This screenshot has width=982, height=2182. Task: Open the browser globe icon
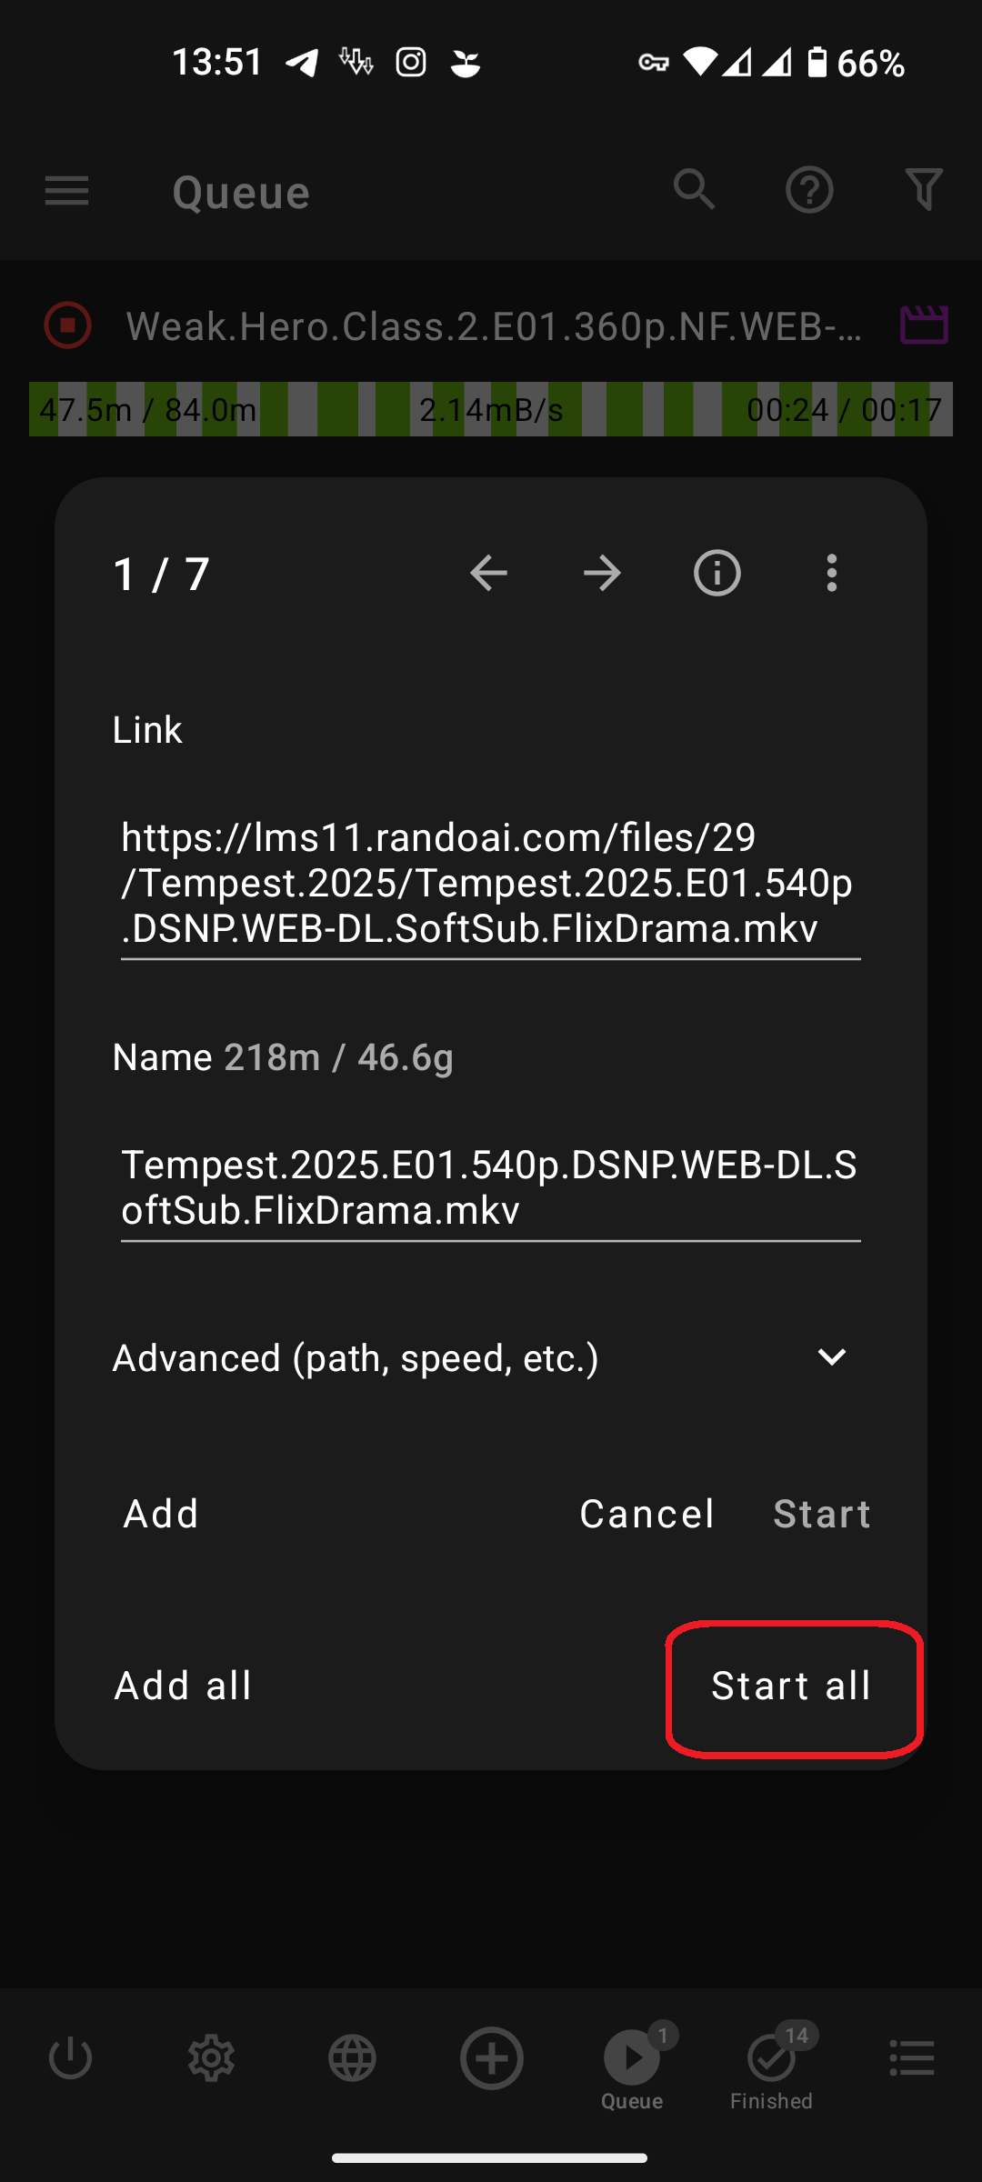coord(352,2058)
